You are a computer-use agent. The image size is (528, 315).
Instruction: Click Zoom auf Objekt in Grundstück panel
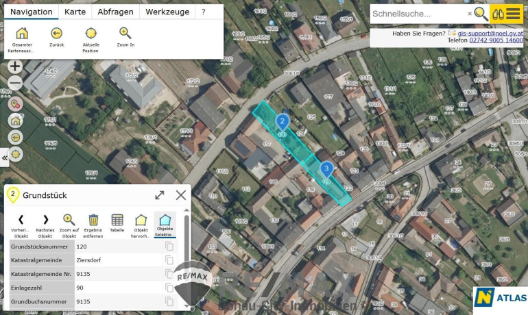pos(69,220)
